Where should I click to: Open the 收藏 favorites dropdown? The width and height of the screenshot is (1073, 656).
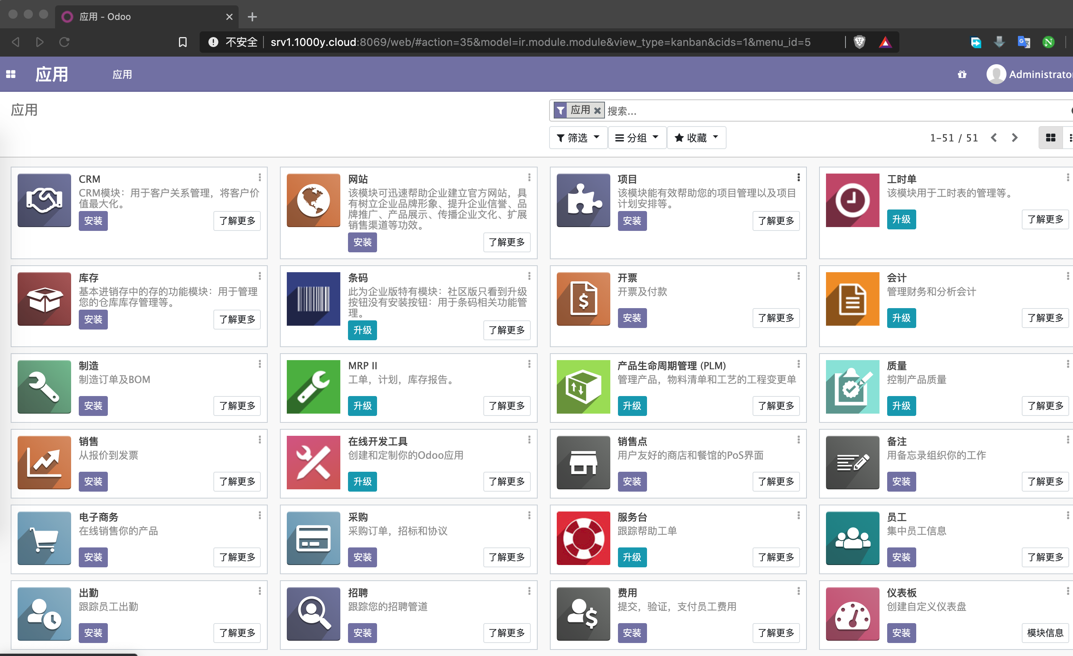[696, 138]
